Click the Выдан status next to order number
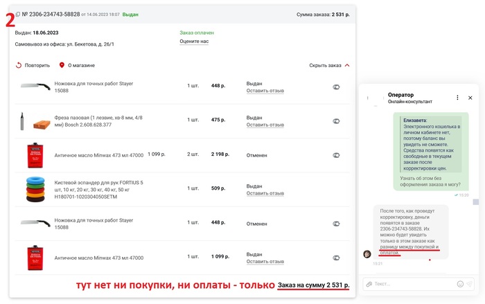Screen dimensions: 485x304 pyautogui.click(x=130, y=15)
